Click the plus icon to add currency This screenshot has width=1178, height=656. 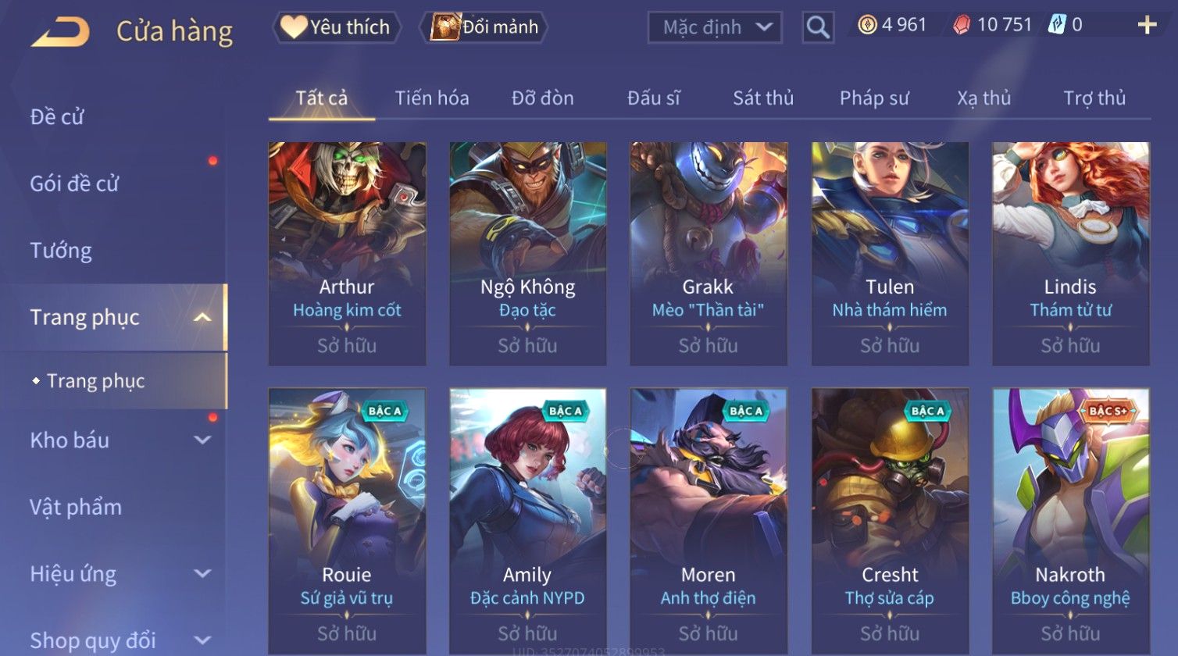(1147, 26)
